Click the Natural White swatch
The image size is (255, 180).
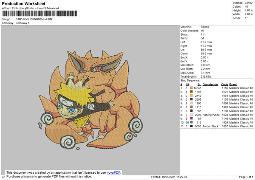(191, 115)
